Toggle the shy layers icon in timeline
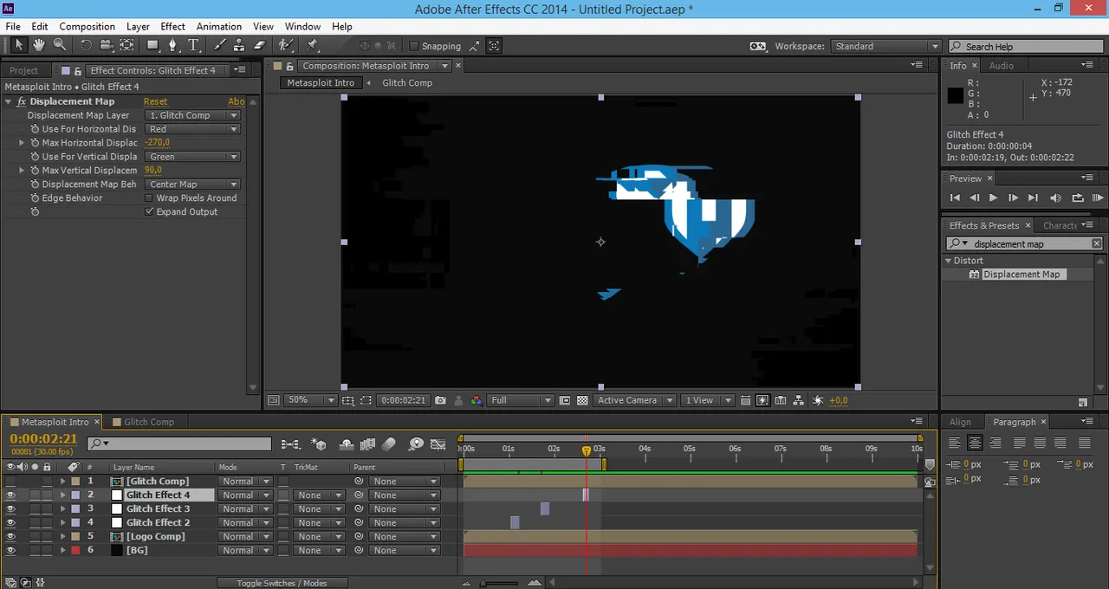Image resolution: width=1109 pixels, height=589 pixels. point(347,444)
